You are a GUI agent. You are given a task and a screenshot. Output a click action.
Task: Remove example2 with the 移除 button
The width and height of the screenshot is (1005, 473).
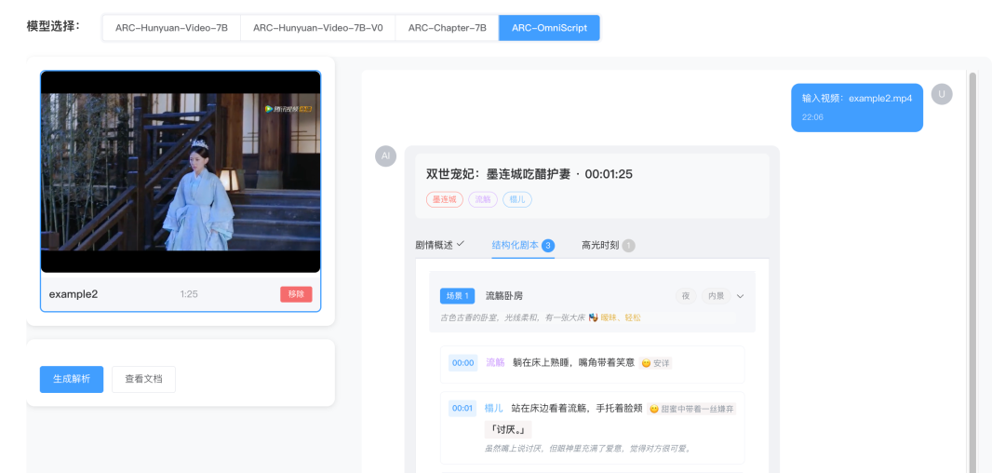(296, 294)
